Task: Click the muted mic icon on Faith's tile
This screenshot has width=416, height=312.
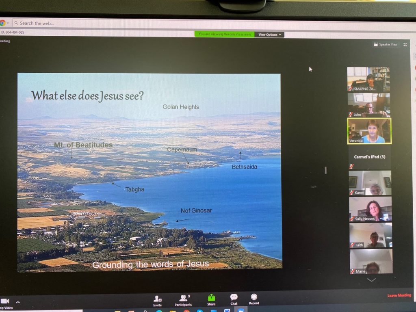Action: pos(352,245)
